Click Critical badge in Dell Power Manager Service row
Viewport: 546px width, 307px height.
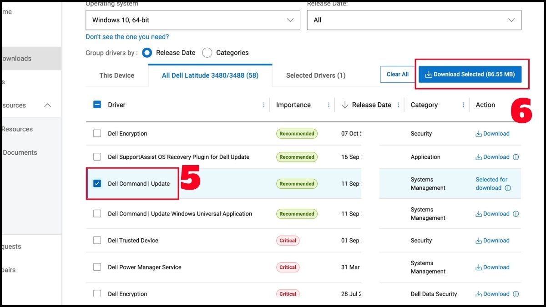point(288,267)
